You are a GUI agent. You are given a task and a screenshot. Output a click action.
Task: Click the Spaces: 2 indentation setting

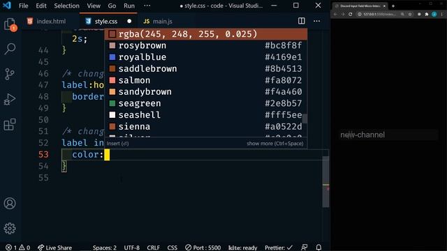(x=104, y=248)
